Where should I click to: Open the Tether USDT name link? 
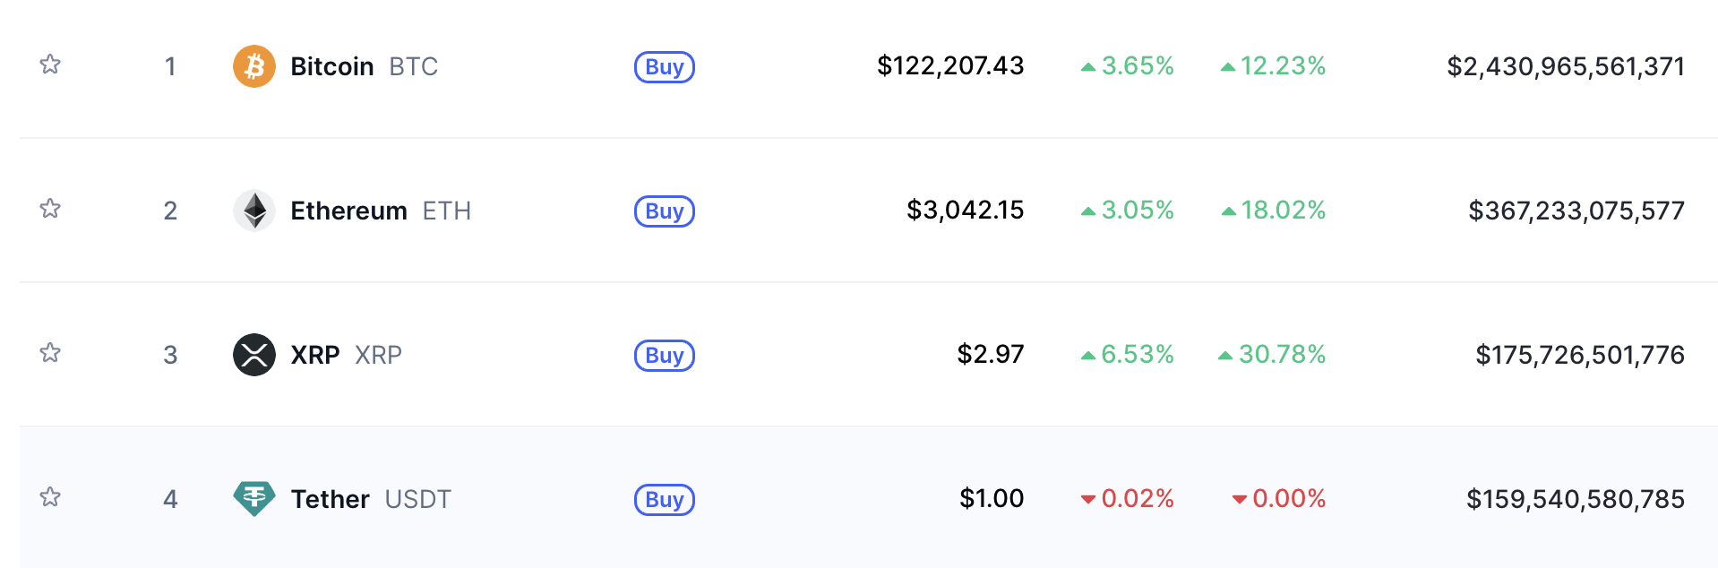[371, 499]
